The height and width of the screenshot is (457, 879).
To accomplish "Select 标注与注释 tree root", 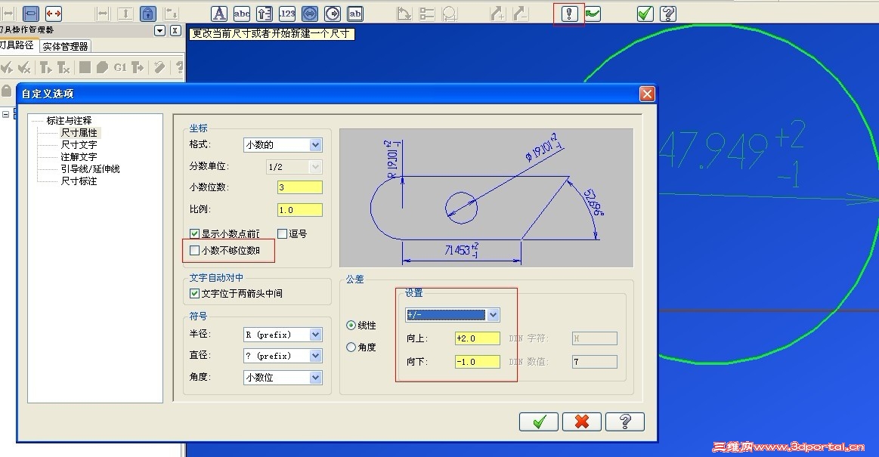I will (69, 120).
